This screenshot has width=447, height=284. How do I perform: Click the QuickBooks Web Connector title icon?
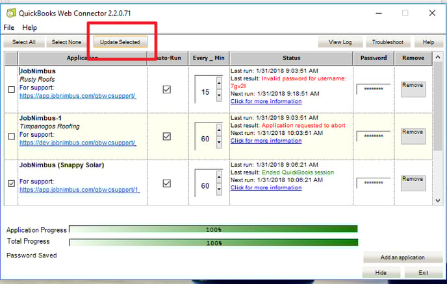click(x=11, y=13)
